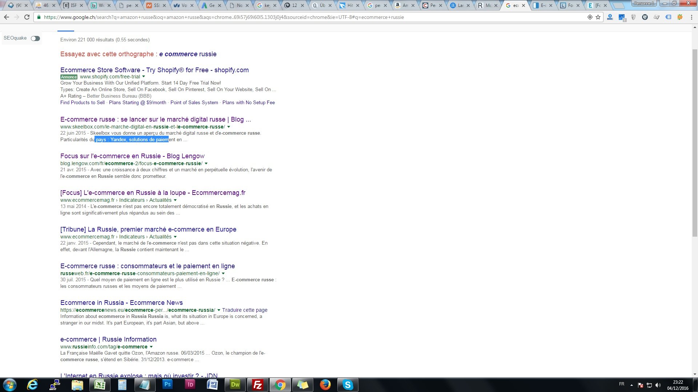This screenshot has height=392, width=698.
Task: Reload the page using the refresh icon
Action: pyautogui.click(x=27, y=17)
